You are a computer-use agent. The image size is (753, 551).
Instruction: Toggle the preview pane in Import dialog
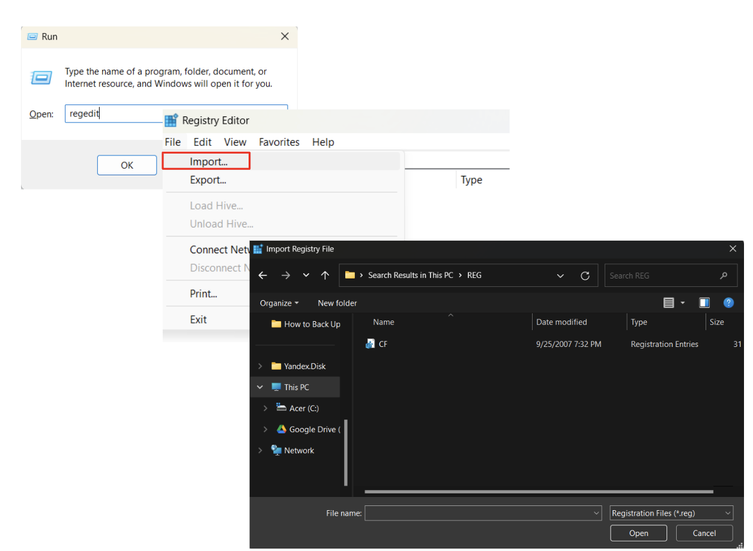pyautogui.click(x=704, y=303)
